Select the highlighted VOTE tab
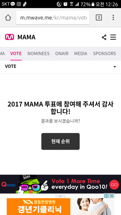The height and width of the screenshot is (215, 121). point(16,53)
